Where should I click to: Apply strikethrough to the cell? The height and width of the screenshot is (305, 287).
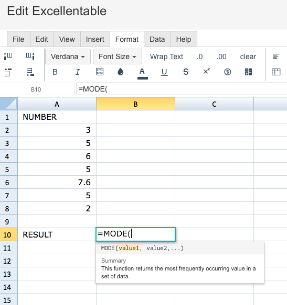coord(186,72)
